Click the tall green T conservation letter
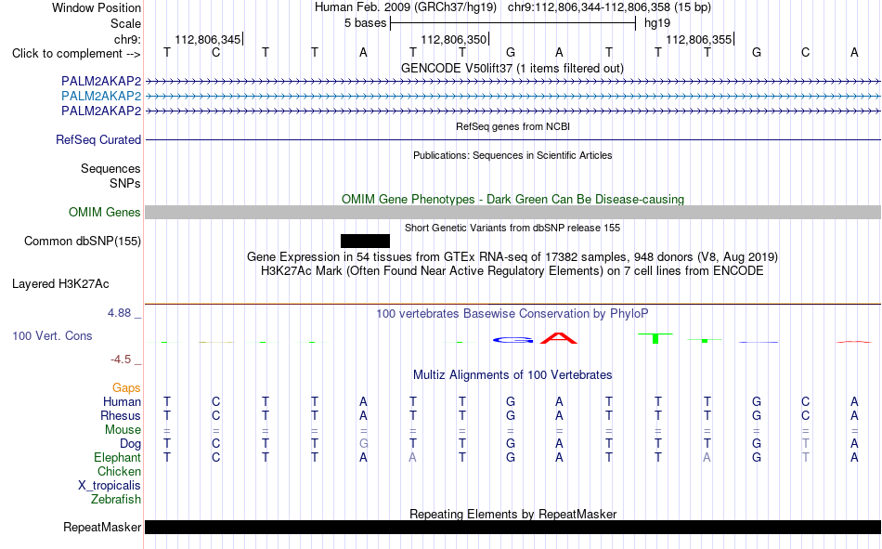Screen dimensions: 882x549 coord(655,338)
